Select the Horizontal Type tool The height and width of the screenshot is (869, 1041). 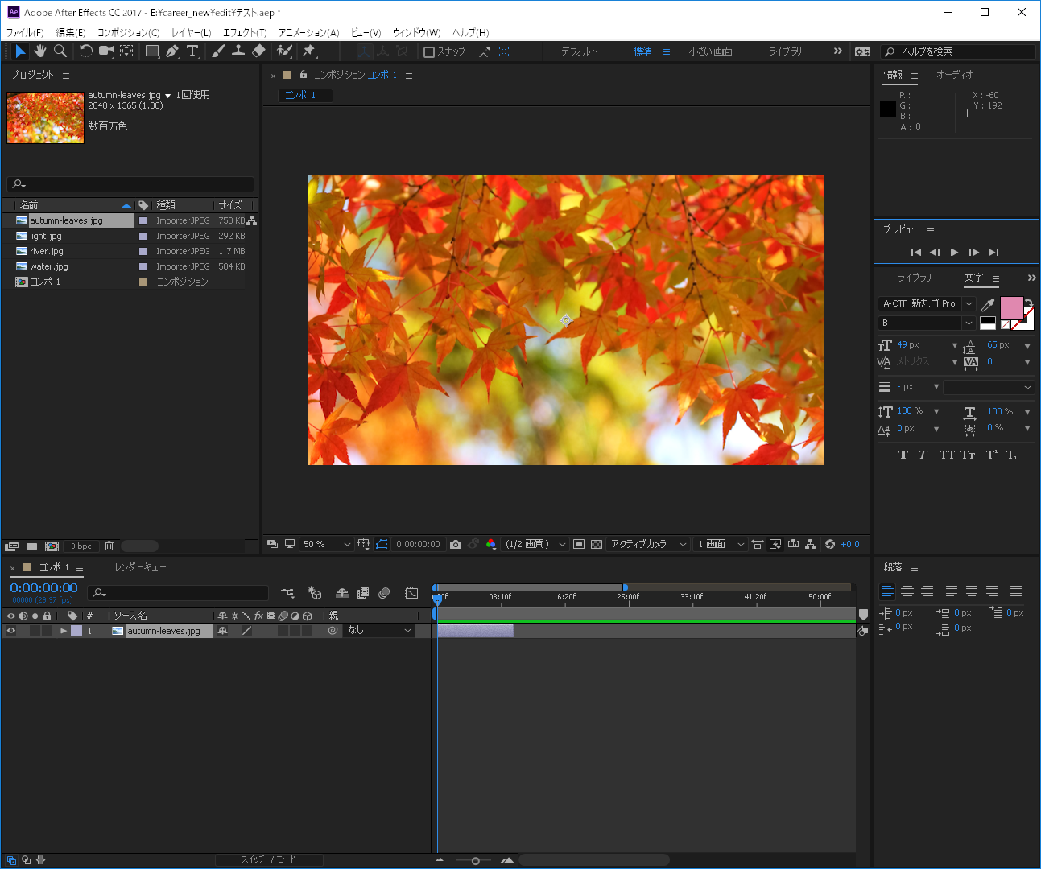(192, 51)
